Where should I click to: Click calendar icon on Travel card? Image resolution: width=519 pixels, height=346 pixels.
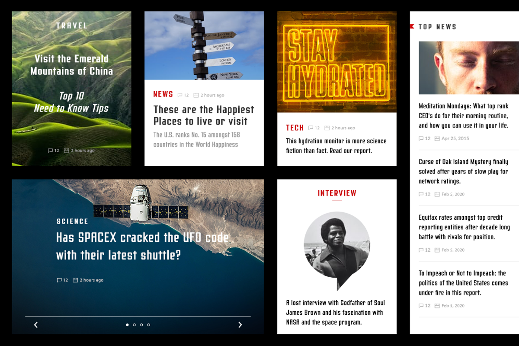coord(67,151)
